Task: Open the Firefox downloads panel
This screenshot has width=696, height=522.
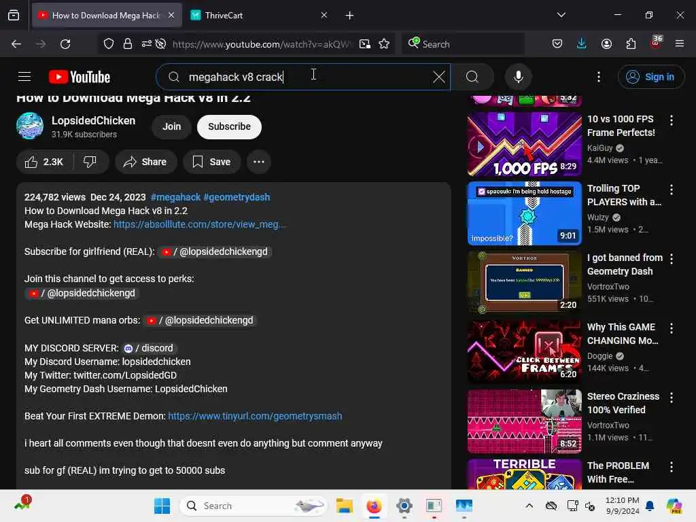Action: coord(582,44)
